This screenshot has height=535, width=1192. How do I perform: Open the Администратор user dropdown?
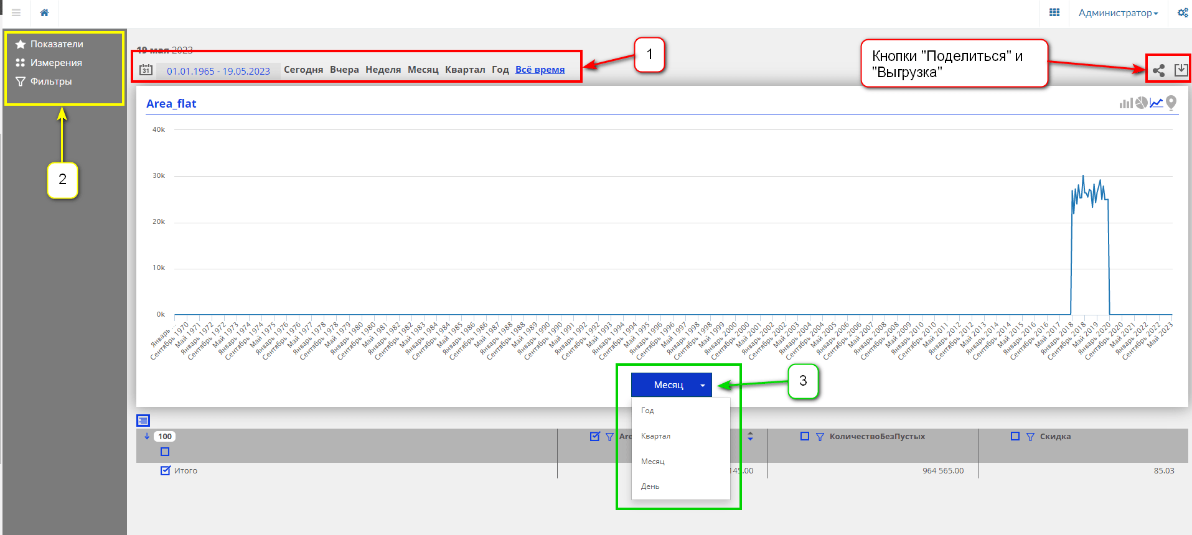click(1118, 13)
